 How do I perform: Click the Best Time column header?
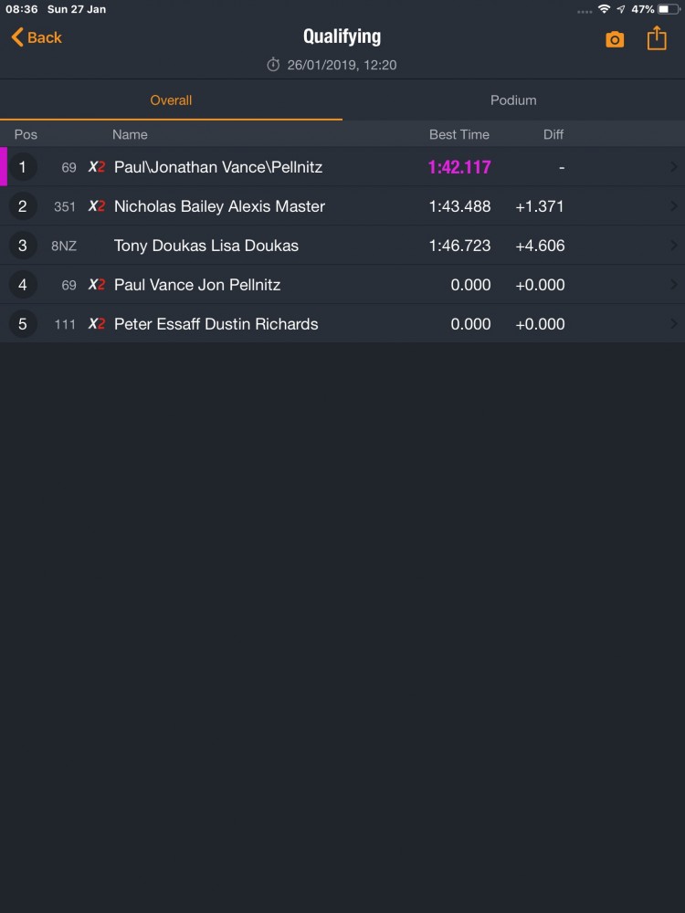[x=459, y=134]
